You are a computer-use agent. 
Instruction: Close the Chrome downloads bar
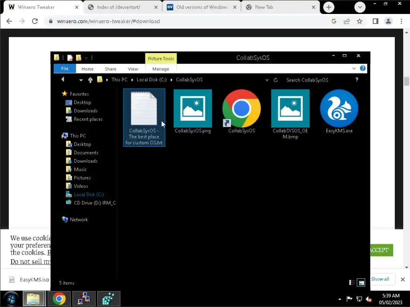click(403, 279)
